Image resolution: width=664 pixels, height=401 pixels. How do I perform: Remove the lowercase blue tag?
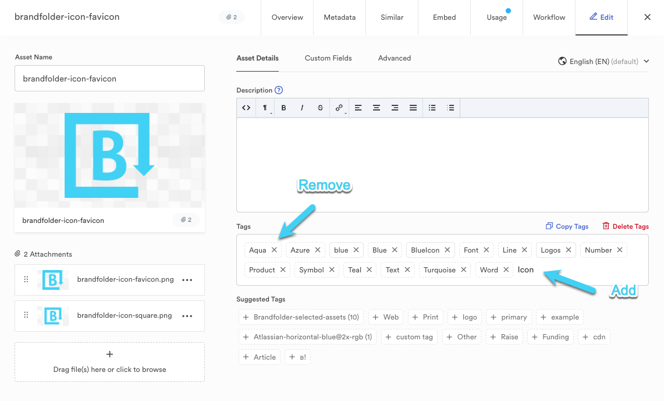[356, 250]
